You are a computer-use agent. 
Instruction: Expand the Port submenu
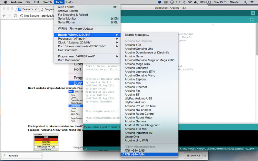pyautogui.click(x=87, y=46)
